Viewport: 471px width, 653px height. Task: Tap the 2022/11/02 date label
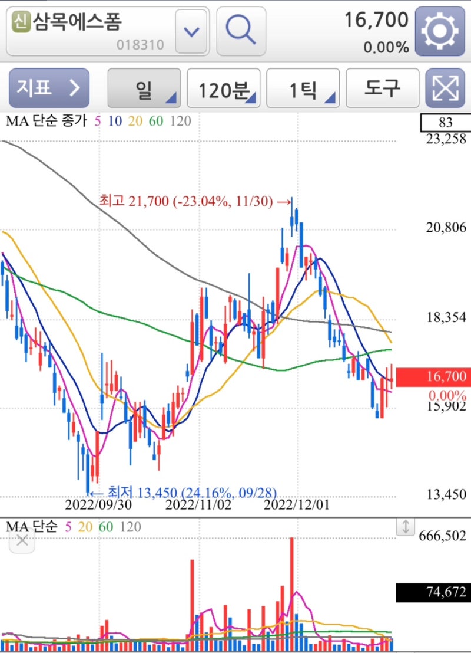198,505
